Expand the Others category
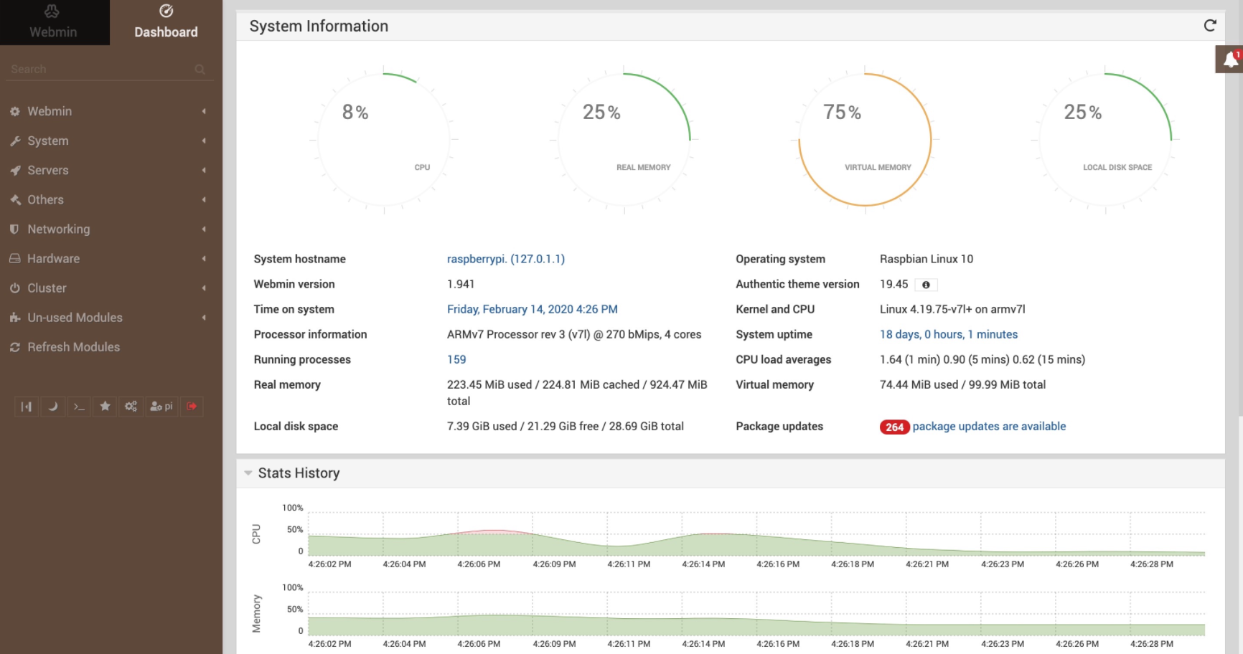Viewport: 1243px width, 654px height. tap(111, 199)
